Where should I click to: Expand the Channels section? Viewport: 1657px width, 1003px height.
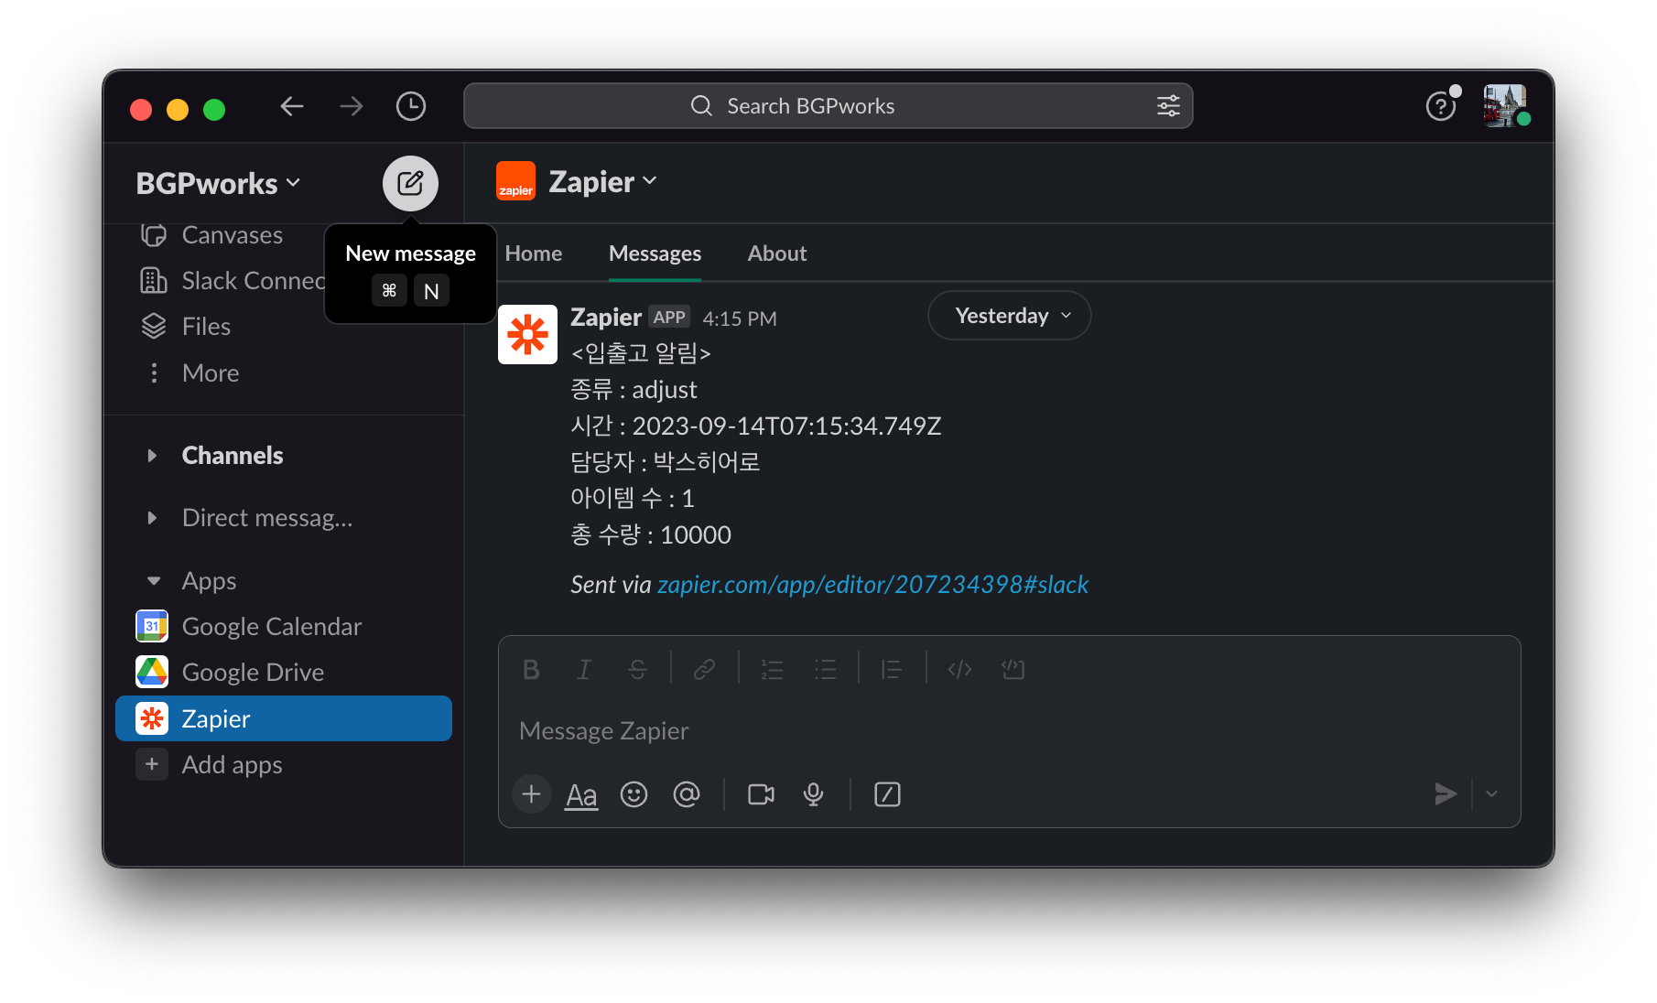coord(152,456)
